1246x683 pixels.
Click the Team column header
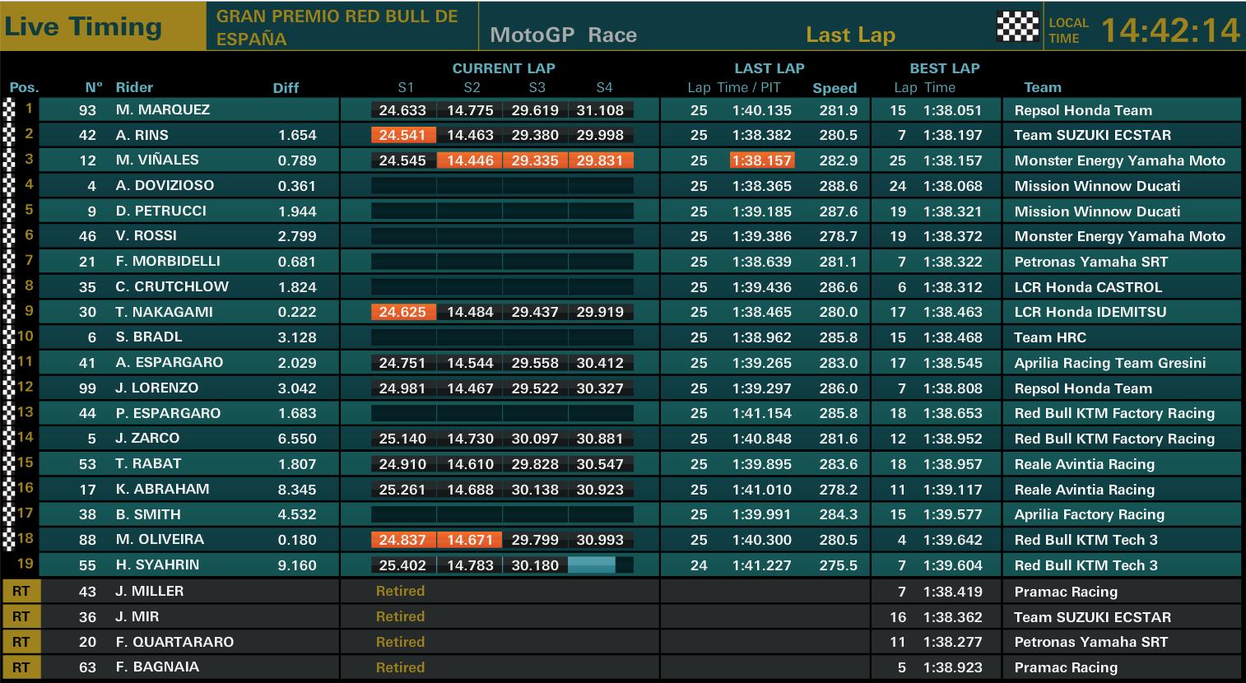coord(1043,87)
